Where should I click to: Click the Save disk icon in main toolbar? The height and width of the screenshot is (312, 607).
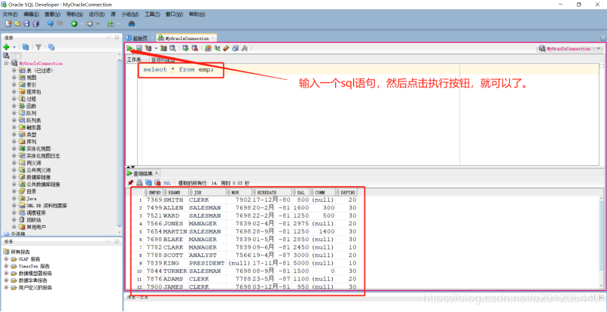click(26, 23)
